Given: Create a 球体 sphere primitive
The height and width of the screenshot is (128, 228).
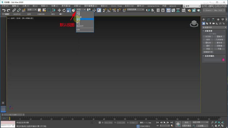Looking at the screenshot, I should (208, 40).
